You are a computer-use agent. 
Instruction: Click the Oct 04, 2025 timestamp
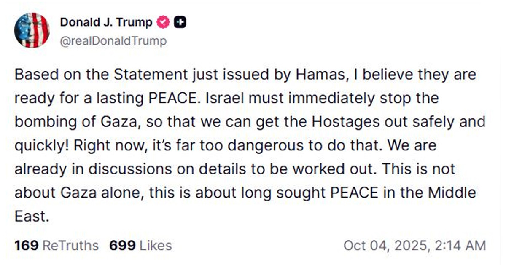(414, 245)
